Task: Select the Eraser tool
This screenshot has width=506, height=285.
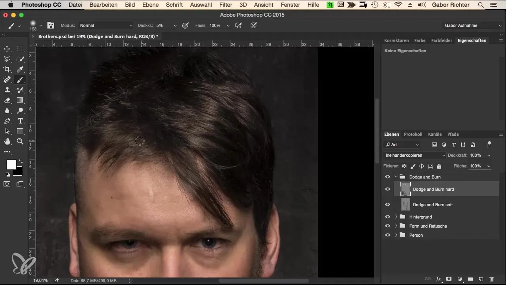Action: [x=7, y=100]
